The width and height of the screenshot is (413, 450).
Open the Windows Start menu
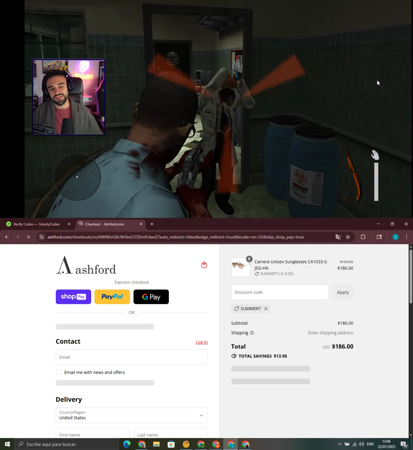pos(7,444)
